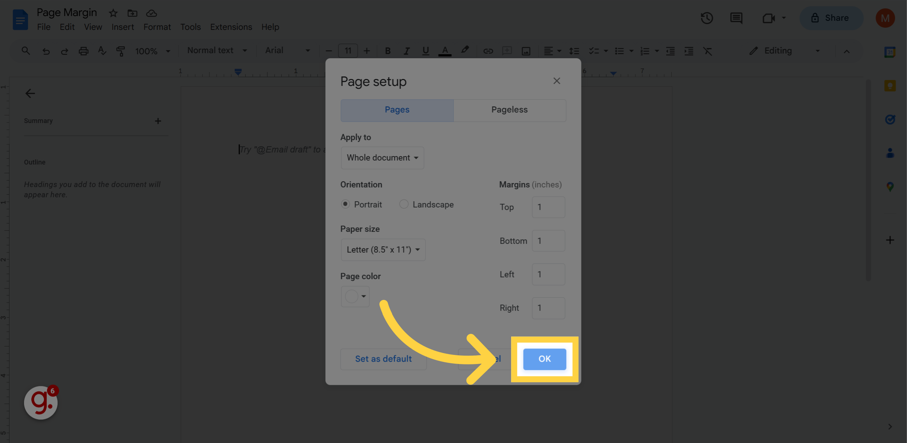Click the Checklist icon

594,51
